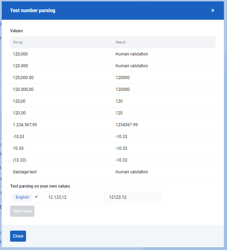The image size is (227, 250).
Task: Click the 120 result for 120,00
Action: coord(119,101)
